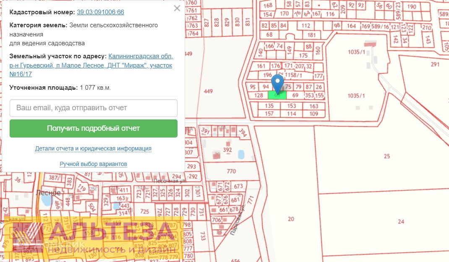Select parcel 387 on the map

pyautogui.click(x=53, y=177)
